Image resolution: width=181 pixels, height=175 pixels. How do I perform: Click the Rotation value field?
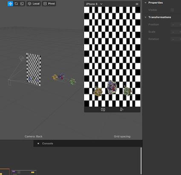click(176, 39)
